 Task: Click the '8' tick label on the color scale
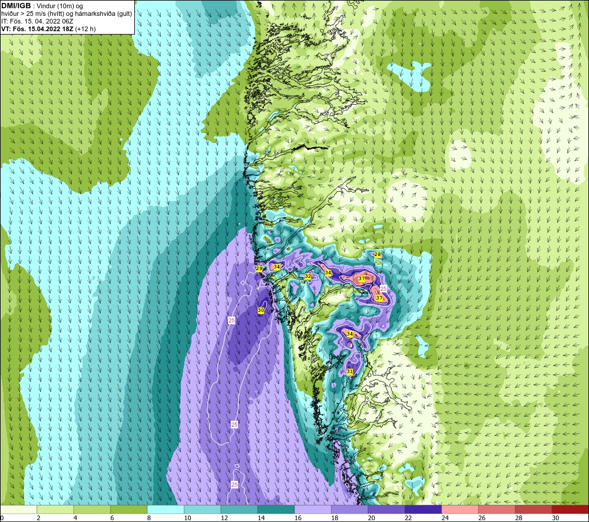pos(149,518)
